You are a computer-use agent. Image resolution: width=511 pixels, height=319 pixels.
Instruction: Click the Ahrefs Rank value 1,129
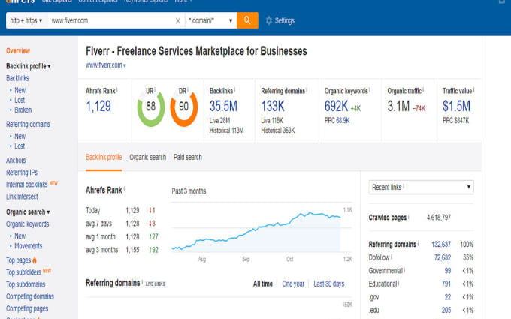click(x=98, y=106)
